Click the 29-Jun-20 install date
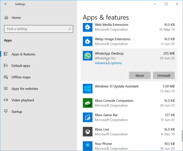Viewport: 183px width, 151px height. coord(167,58)
